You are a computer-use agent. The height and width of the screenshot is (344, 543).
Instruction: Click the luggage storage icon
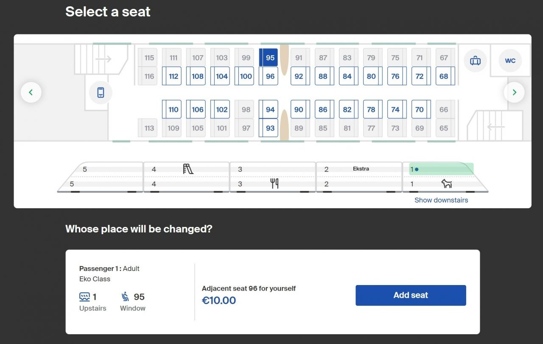click(475, 61)
